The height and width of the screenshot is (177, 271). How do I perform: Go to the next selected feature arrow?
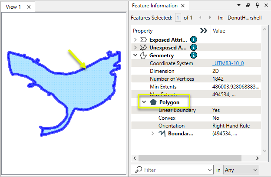209,18
